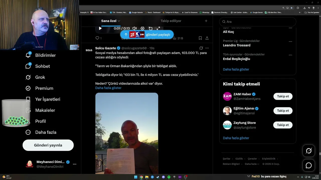Expand Solcu Gazete post with Daha fazla göster
321x180 pixels.
pos(108,88)
